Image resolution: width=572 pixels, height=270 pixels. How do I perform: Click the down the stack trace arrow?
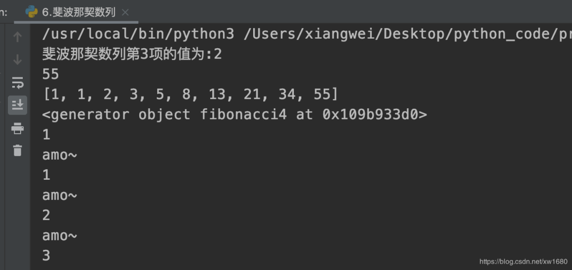click(x=17, y=59)
